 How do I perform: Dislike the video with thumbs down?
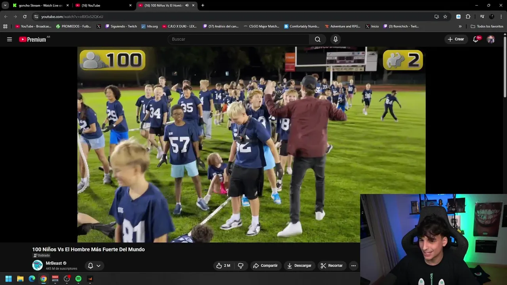240,266
